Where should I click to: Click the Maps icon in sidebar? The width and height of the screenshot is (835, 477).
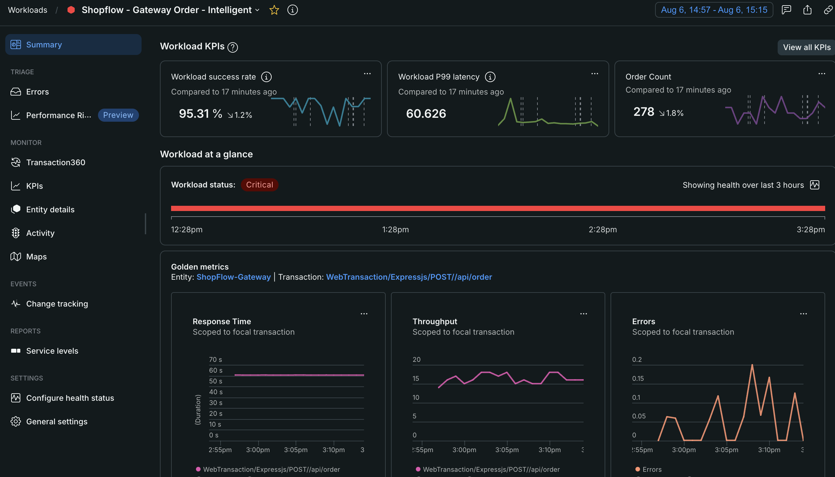(16, 256)
